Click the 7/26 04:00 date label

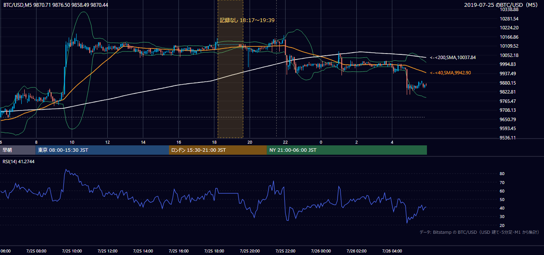pos(392,251)
